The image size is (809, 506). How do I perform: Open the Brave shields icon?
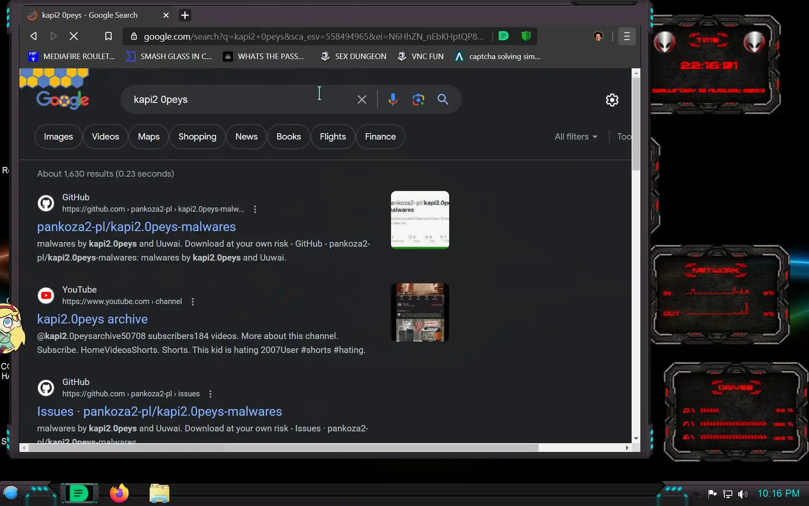click(525, 36)
